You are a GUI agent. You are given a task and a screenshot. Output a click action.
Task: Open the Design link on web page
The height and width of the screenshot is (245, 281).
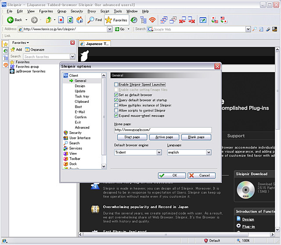(248, 219)
